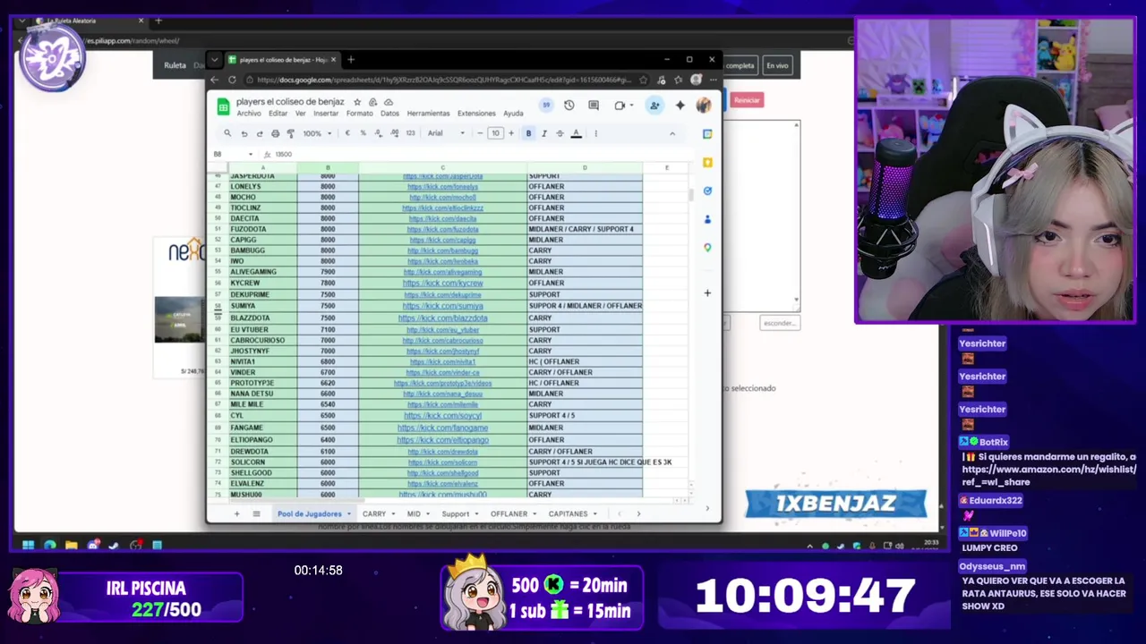
Task: Open the CAPITANES tab dropdown arrow
Action: click(595, 514)
